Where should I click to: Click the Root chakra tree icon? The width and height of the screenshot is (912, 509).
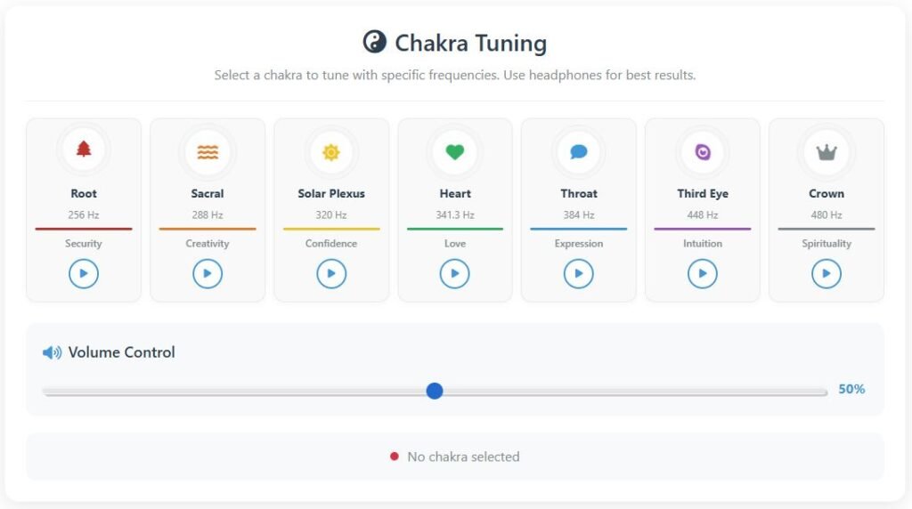point(84,149)
